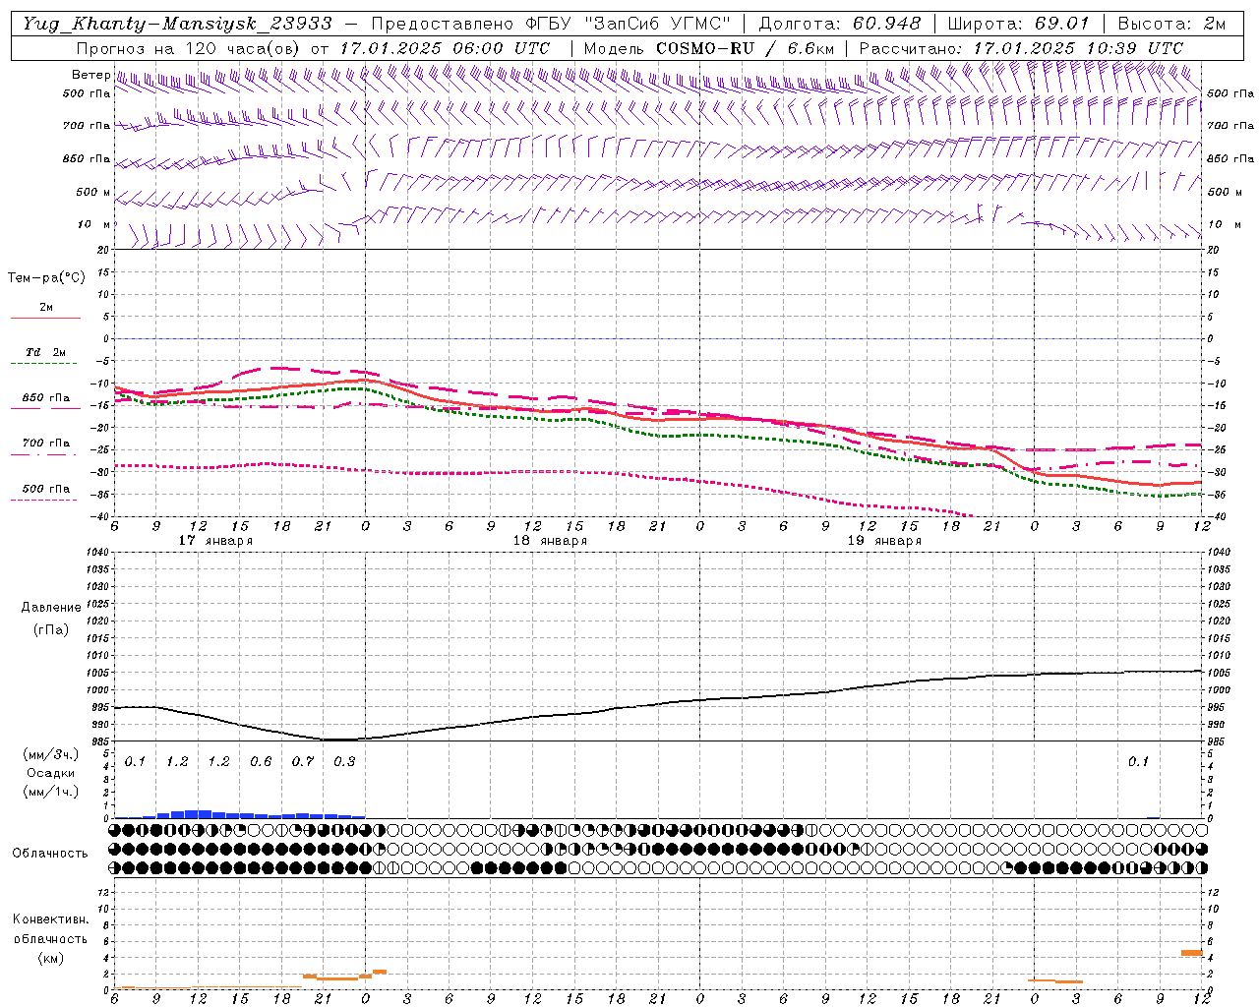Click the "Осадки" precipitation label

click(x=50, y=773)
